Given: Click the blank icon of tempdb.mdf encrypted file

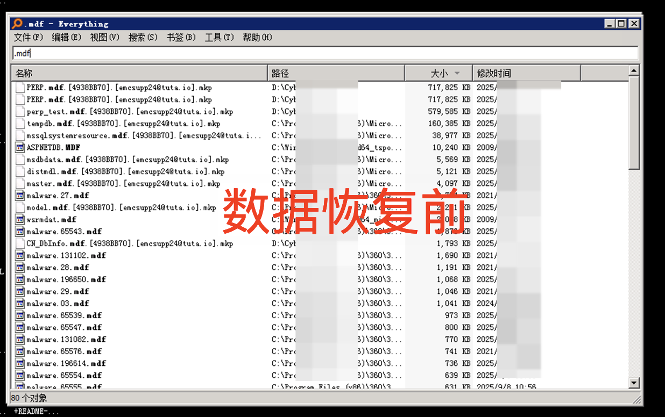Looking at the screenshot, I should 20,124.
